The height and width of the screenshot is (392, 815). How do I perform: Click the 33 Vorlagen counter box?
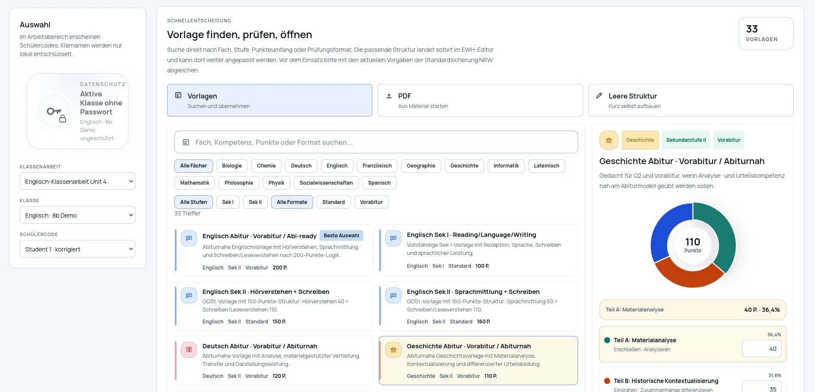point(766,33)
